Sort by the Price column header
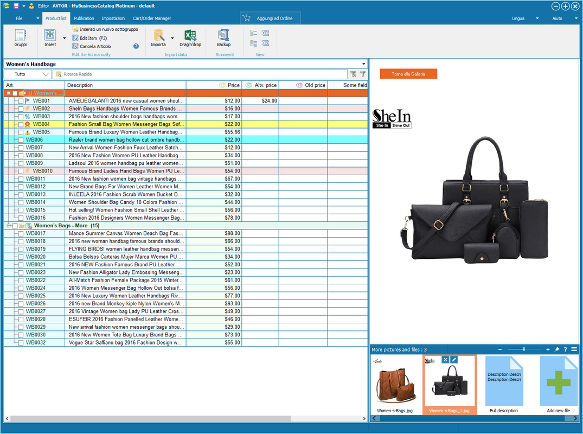583x434 pixels. coord(214,85)
